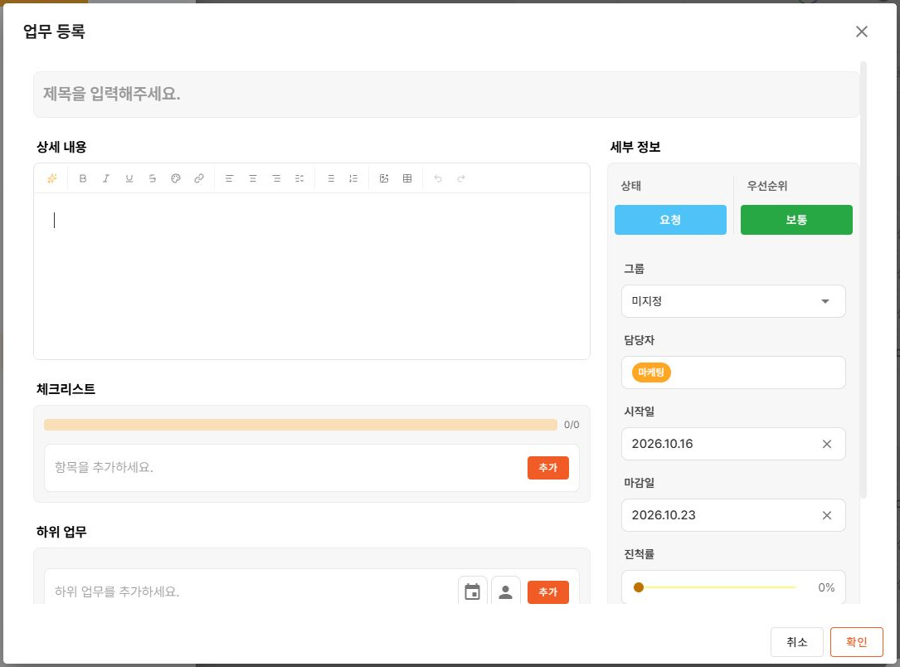Apply strikethrough formatting
The image size is (900, 667).
pos(152,178)
